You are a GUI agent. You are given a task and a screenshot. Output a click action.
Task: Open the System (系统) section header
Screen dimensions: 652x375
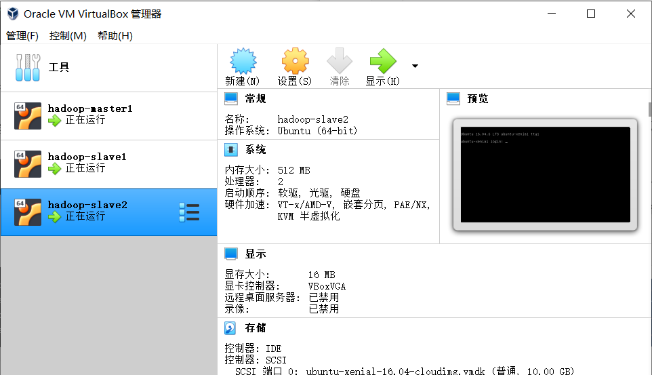click(x=256, y=149)
